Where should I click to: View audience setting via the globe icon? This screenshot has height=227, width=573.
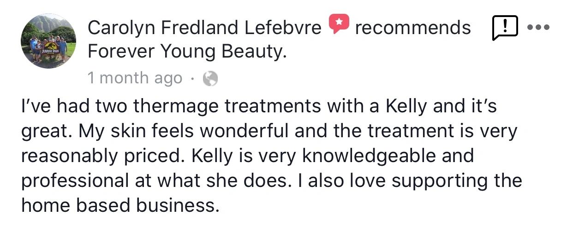tap(210, 79)
